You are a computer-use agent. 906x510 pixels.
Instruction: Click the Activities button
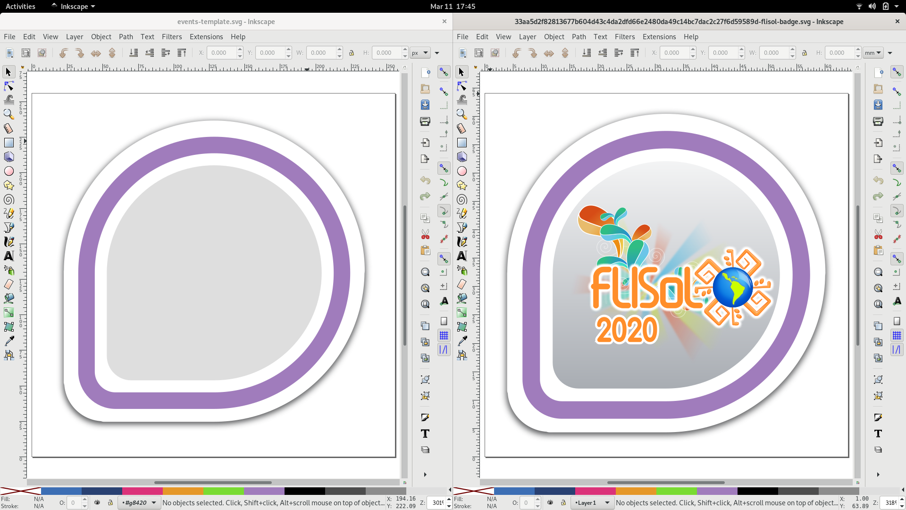pyautogui.click(x=20, y=6)
